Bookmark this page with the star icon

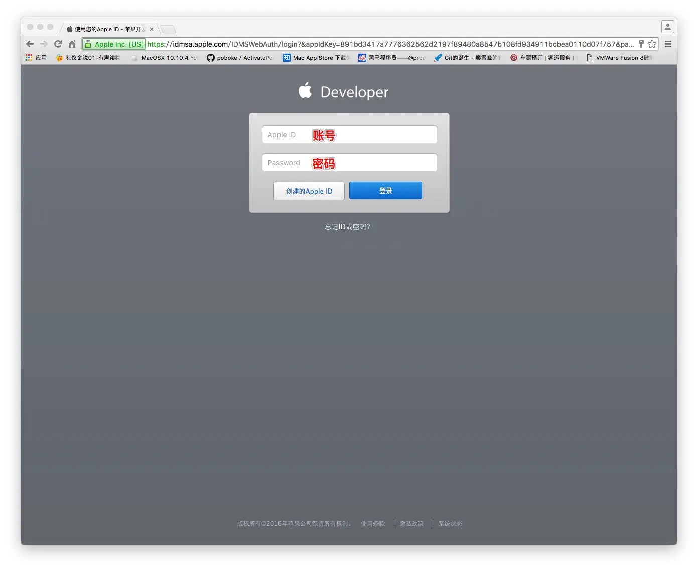click(652, 44)
